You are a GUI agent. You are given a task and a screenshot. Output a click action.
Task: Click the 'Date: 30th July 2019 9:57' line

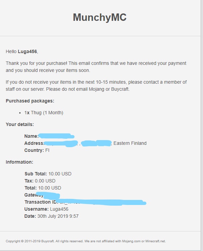[51, 216]
